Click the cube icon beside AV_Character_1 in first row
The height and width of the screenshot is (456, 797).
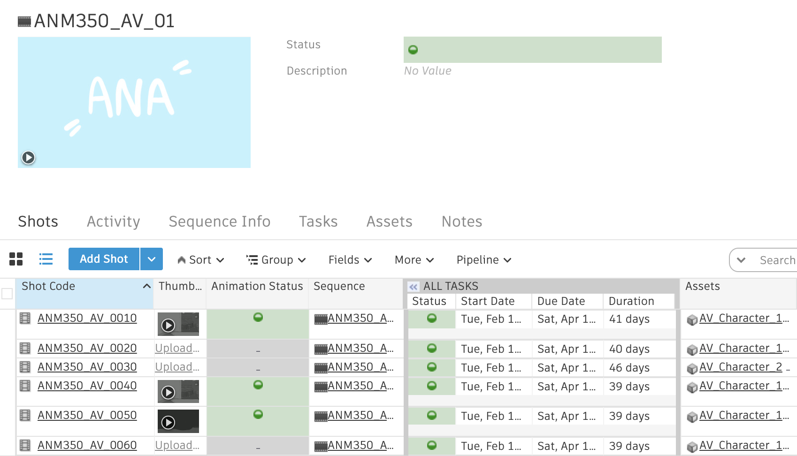point(692,319)
